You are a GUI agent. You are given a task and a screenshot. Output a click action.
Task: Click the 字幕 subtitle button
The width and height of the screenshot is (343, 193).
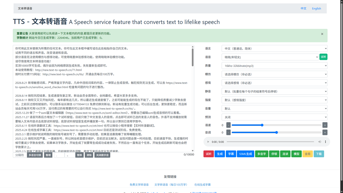click(x=231, y=154)
